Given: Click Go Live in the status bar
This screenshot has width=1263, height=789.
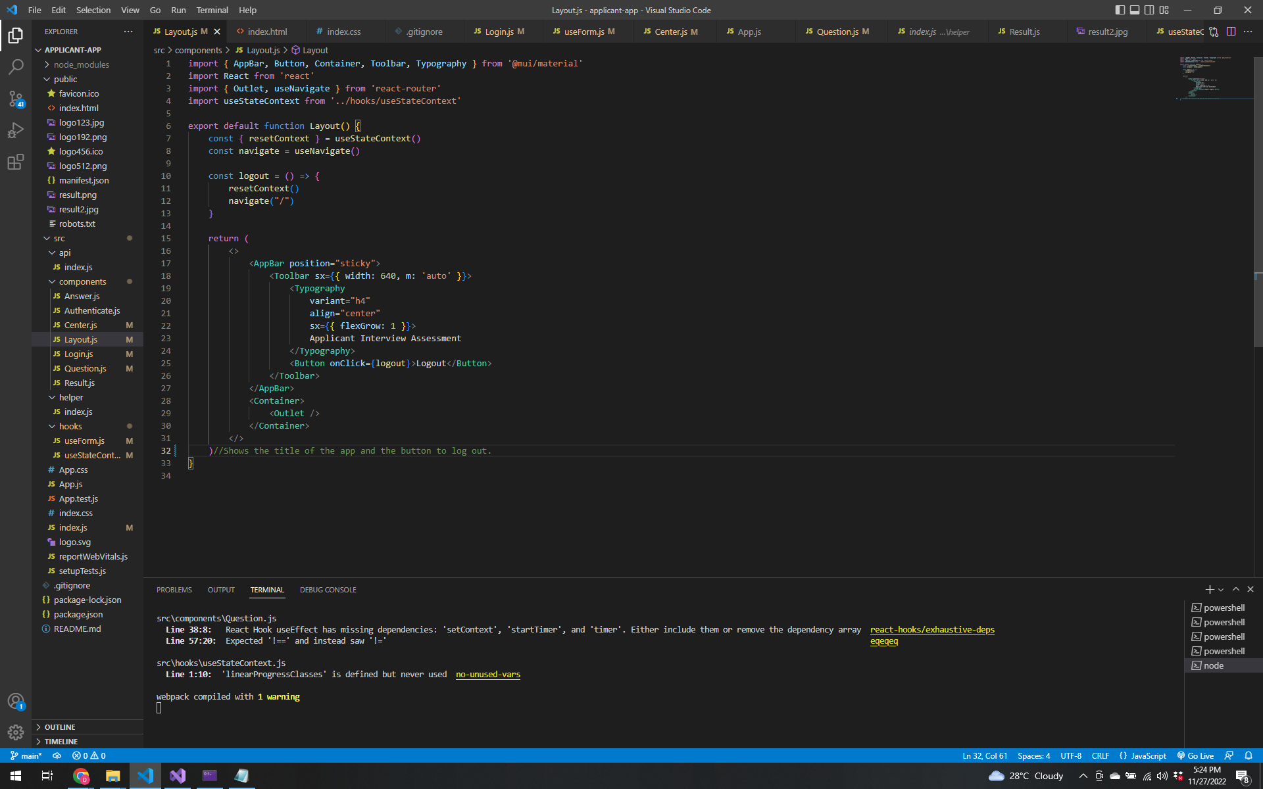Looking at the screenshot, I should (1196, 755).
